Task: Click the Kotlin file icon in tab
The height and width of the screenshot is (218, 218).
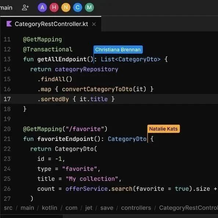Action: point(9,24)
